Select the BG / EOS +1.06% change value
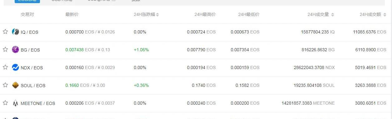This screenshot has width=392, height=119. point(141,50)
